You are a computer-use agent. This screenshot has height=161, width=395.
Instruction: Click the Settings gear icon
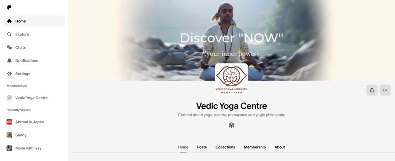(9, 74)
